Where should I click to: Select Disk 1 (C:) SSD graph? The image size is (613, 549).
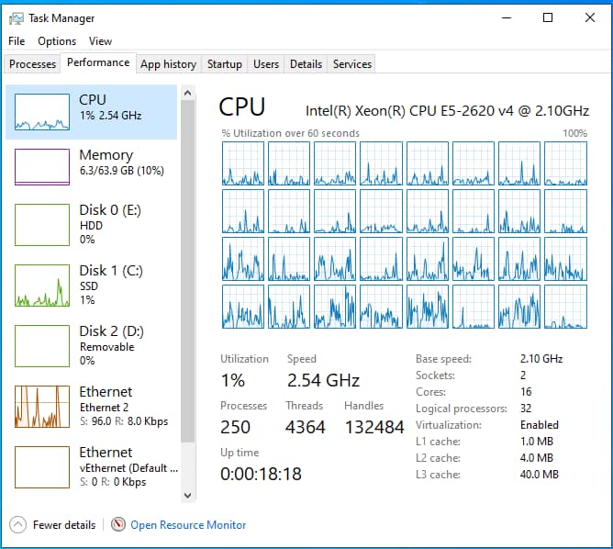coord(42,286)
